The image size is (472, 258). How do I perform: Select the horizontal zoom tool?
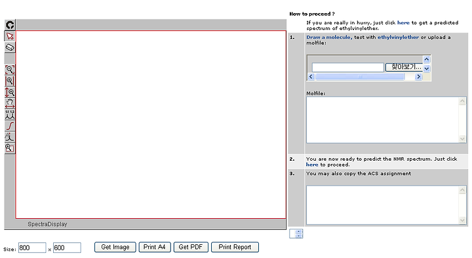10,81
